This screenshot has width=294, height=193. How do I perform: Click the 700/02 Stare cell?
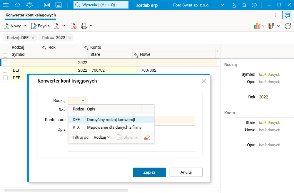(113, 70)
